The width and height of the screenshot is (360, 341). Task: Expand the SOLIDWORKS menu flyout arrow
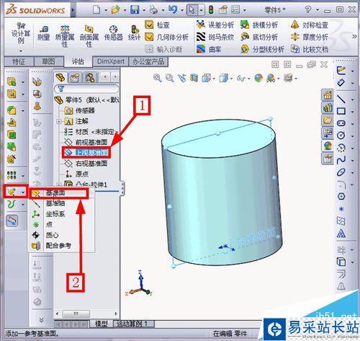(73, 10)
